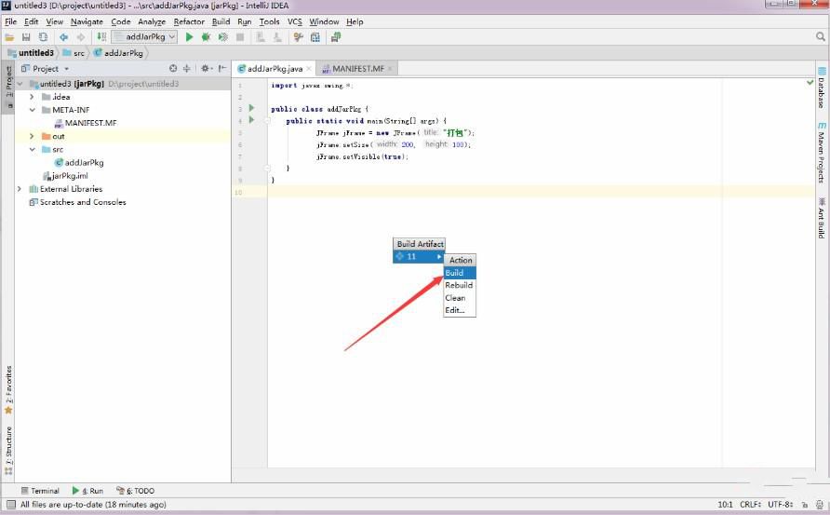This screenshot has height=515, width=830.
Task: Click the Scroll from Source target icon
Action: click(173, 68)
